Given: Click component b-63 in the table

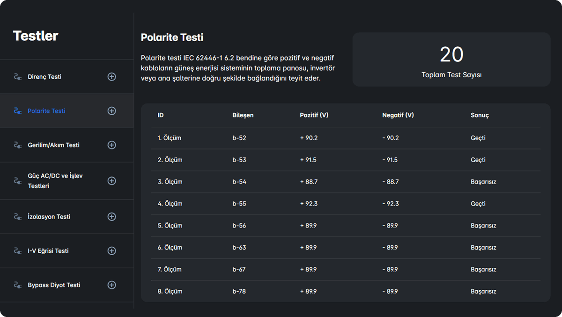Looking at the screenshot, I should tap(239, 248).
